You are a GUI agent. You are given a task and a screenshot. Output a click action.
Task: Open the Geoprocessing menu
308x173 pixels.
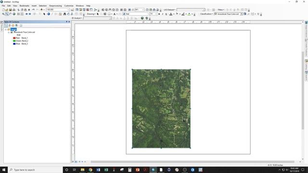coord(55,6)
